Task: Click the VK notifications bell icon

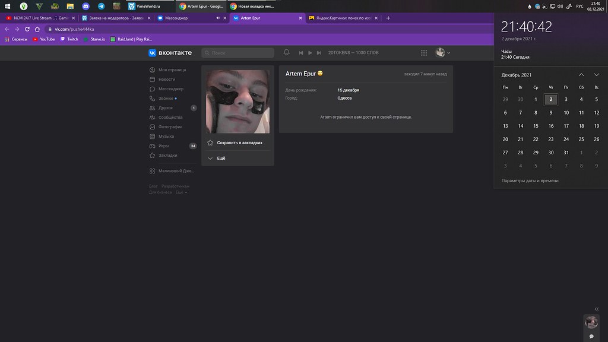Action: [287, 52]
